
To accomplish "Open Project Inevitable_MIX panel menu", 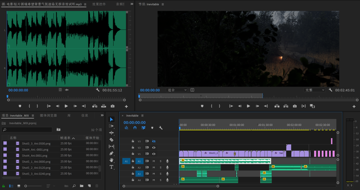I will 33,116.
